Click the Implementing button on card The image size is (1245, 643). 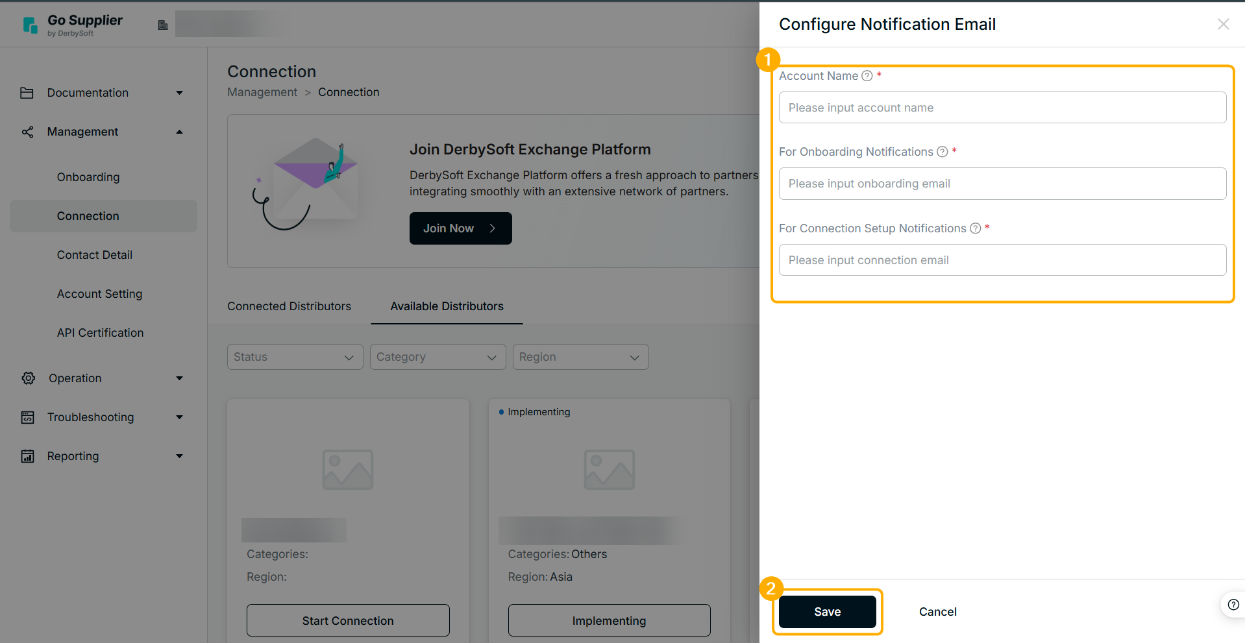point(609,620)
